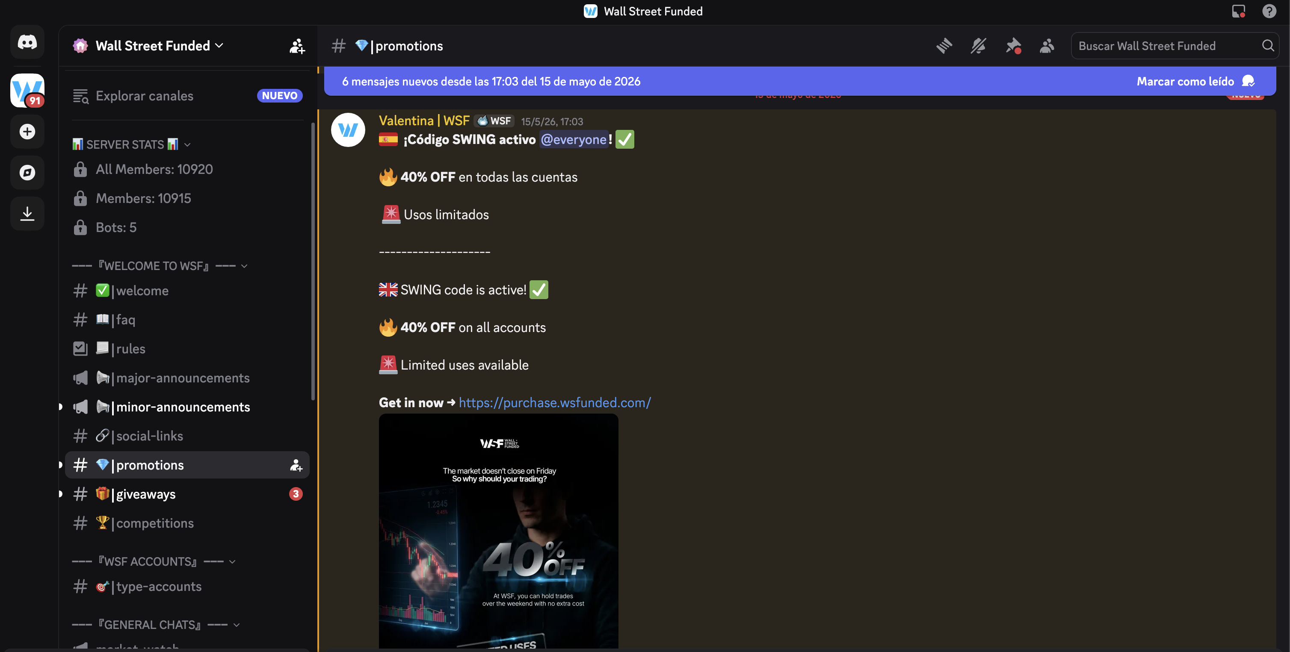Screen dimensions: 1290x652
Task: Open the Pinned Messages icon
Action: pyautogui.click(x=1013, y=46)
